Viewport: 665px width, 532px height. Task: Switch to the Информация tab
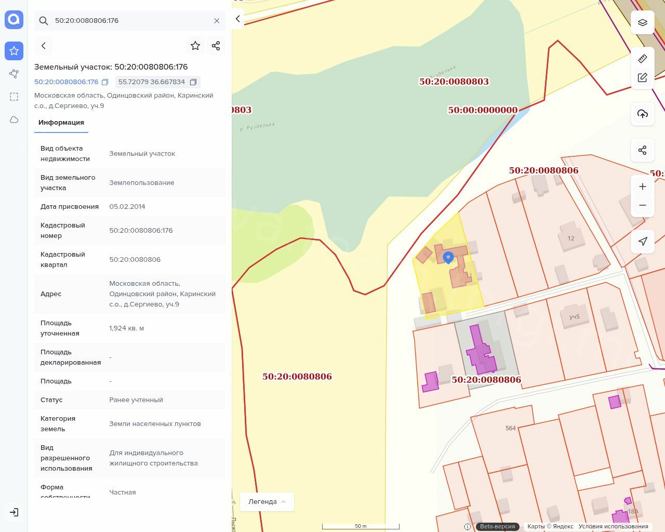tap(61, 123)
